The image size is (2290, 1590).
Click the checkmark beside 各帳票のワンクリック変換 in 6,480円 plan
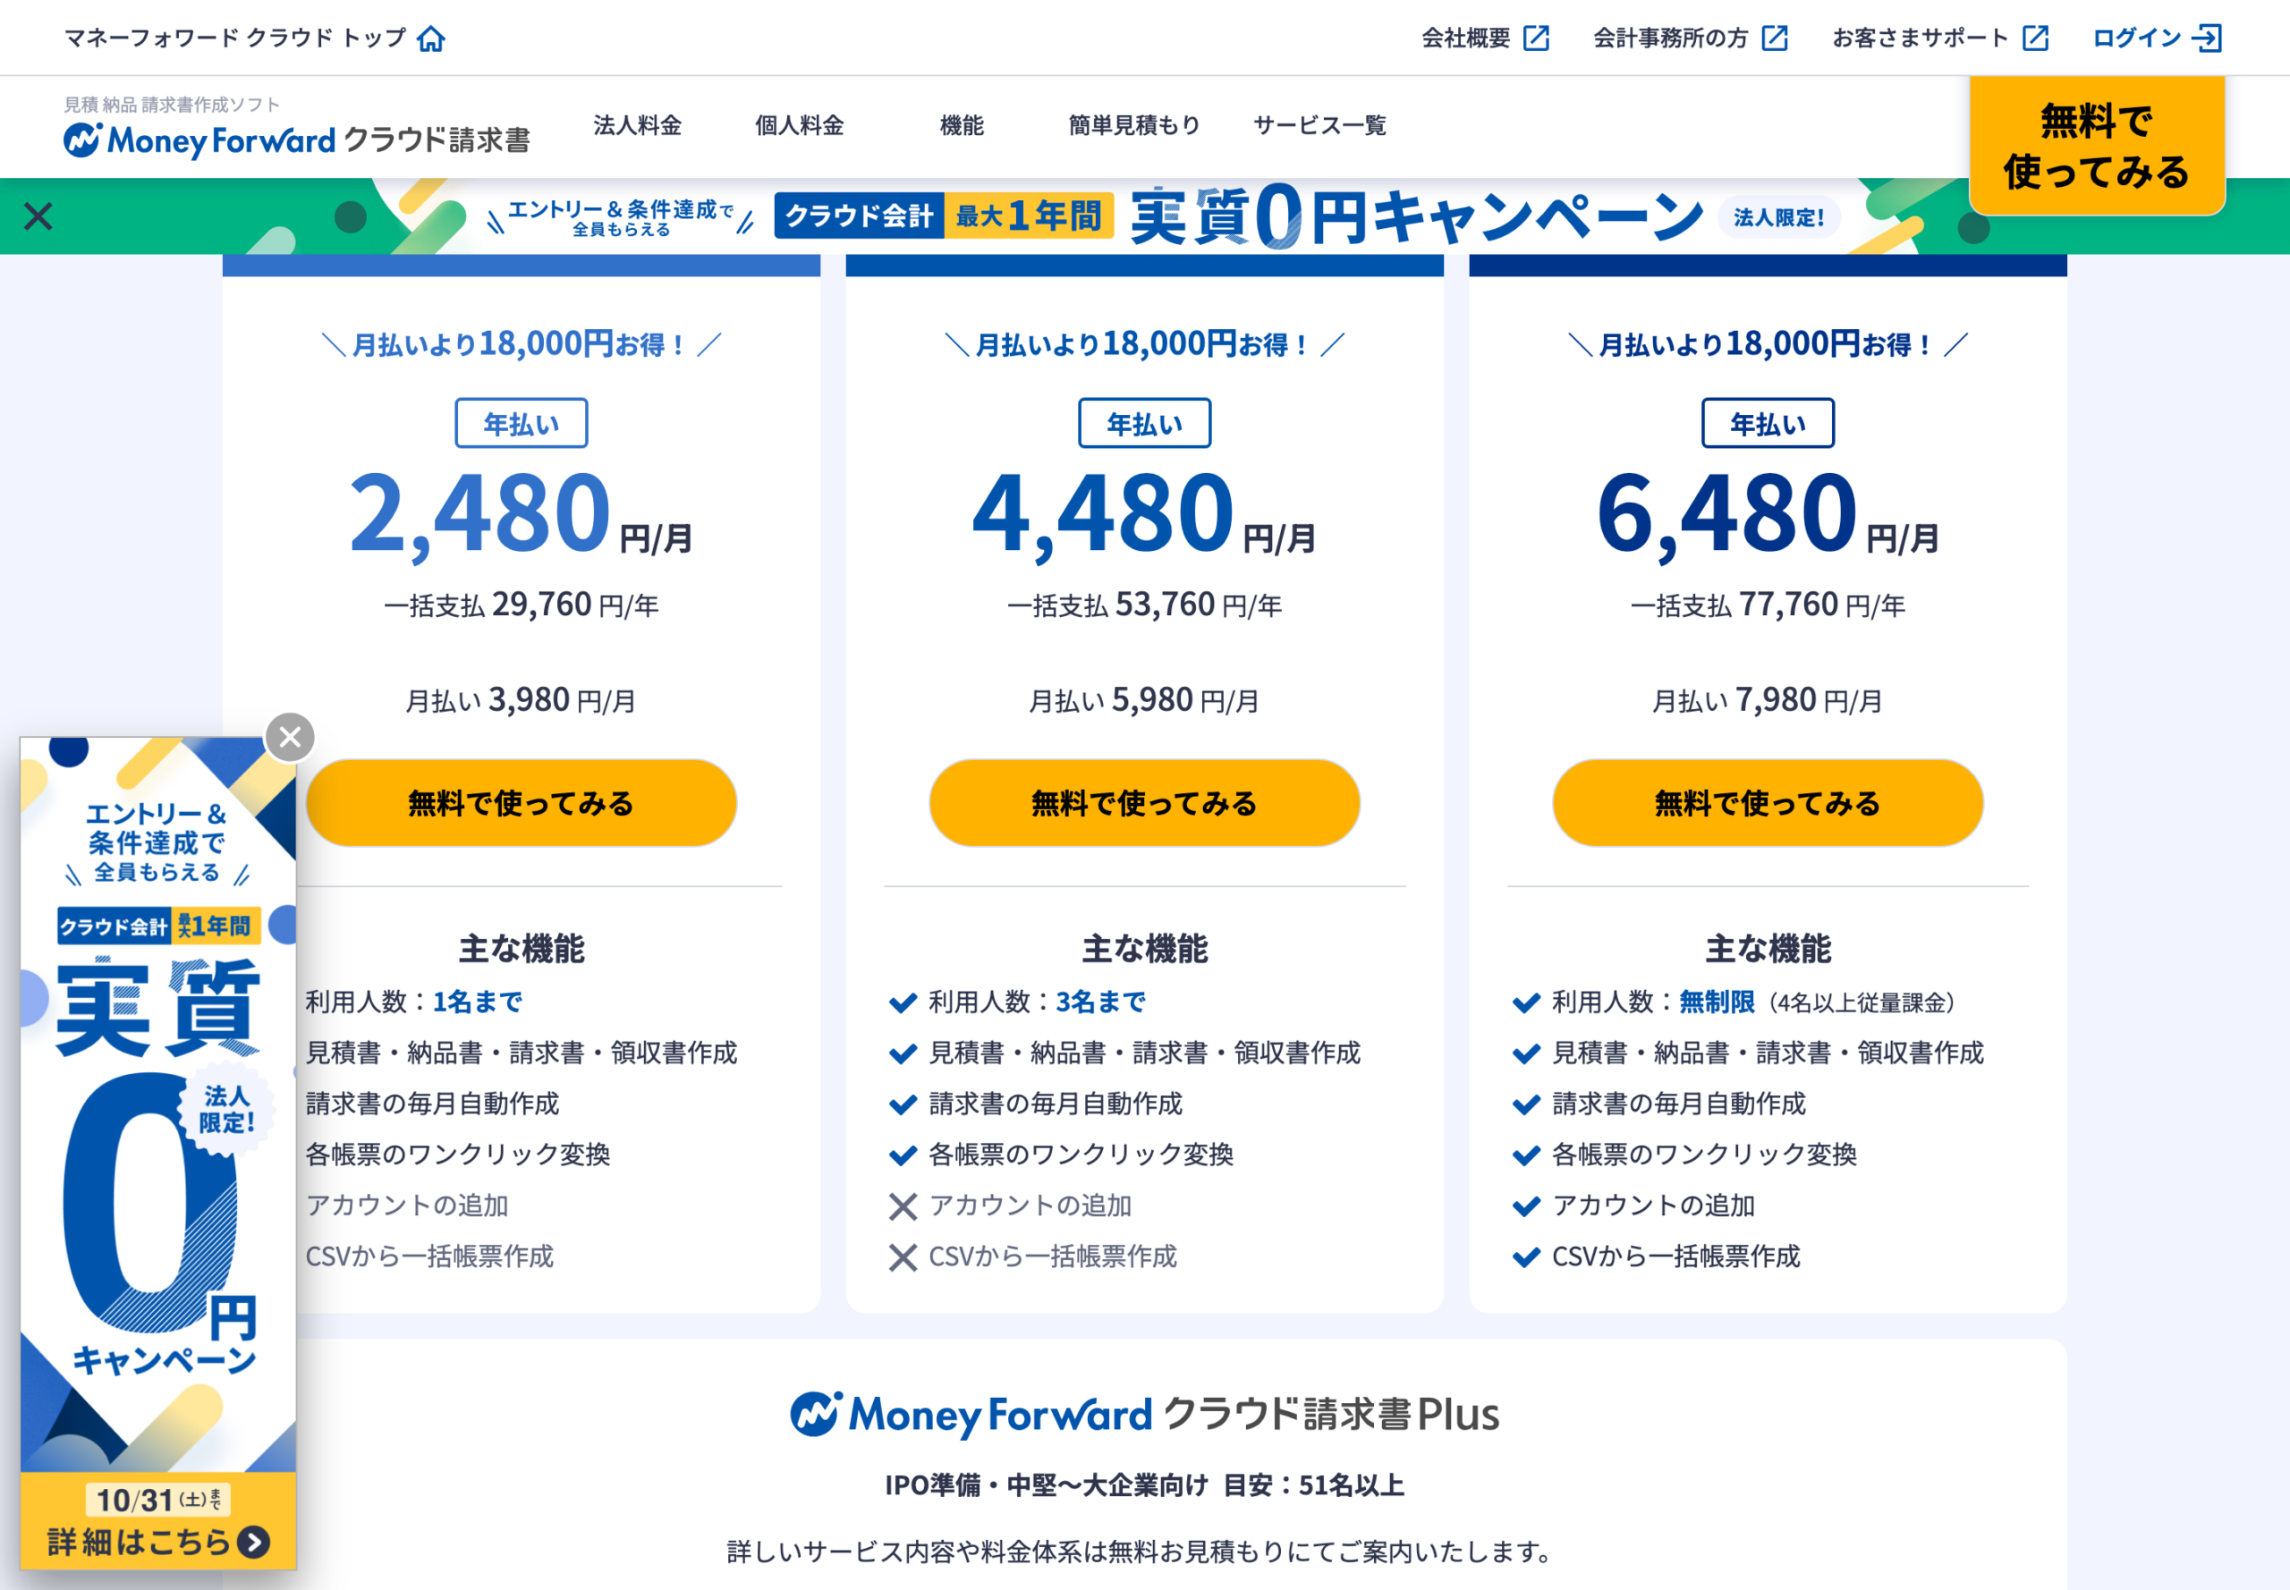(1526, 1155)
